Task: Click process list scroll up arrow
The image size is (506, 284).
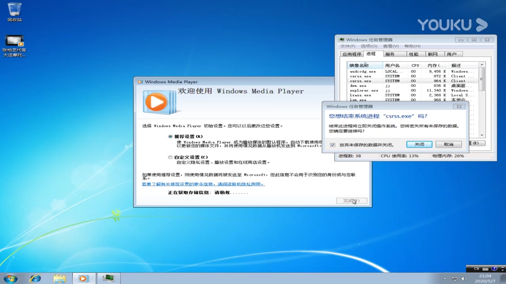Action: coord(481,65)
